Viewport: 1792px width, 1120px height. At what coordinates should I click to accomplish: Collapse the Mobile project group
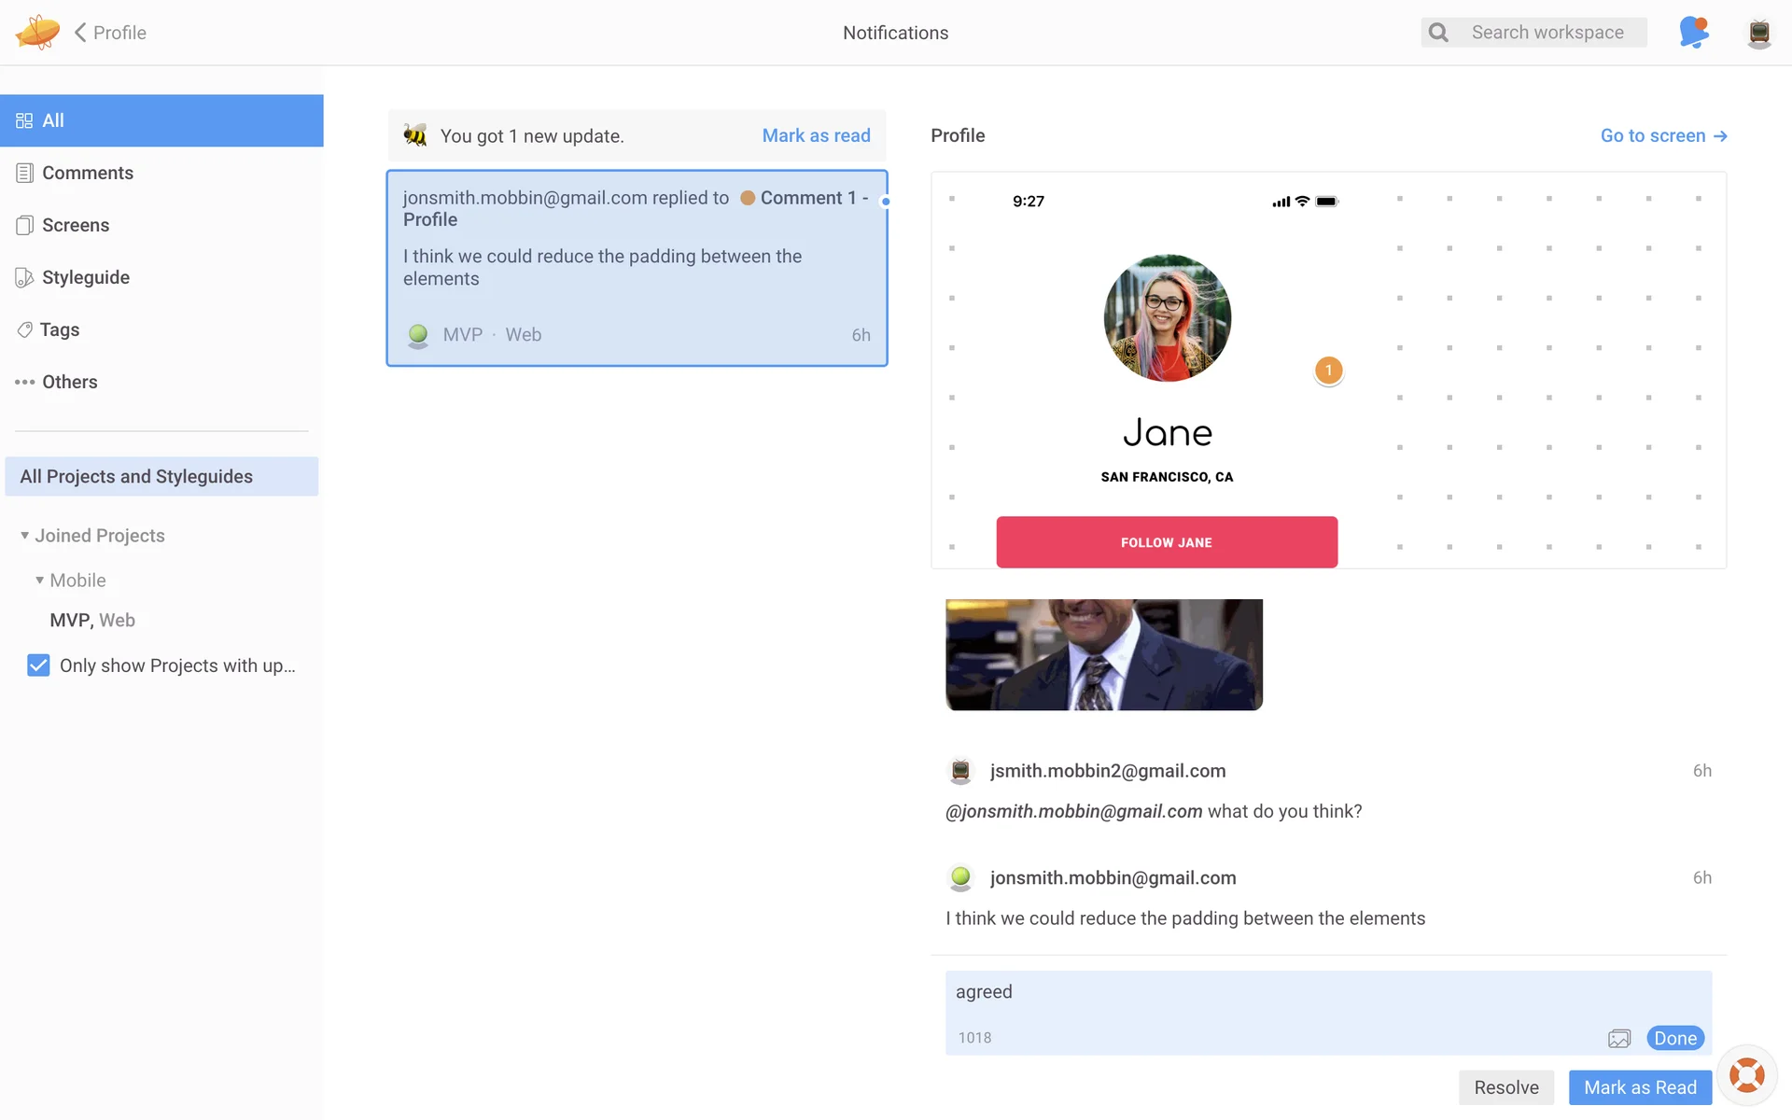click(40, 581)
